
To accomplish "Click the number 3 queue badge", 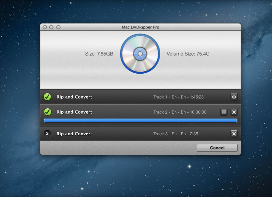I will pos(47,134).
